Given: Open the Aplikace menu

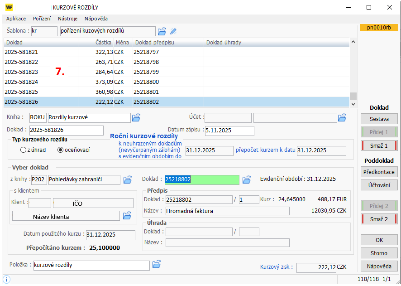Looking at the screenshot, I should pyautogui.click(x=16, y=19).
